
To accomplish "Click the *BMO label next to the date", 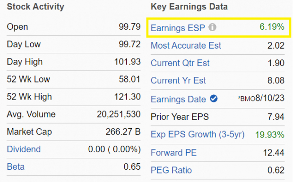I will tap(247, 99).
